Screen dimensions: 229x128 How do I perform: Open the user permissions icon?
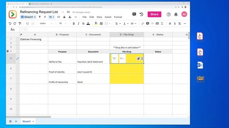[x=70, y=17]
